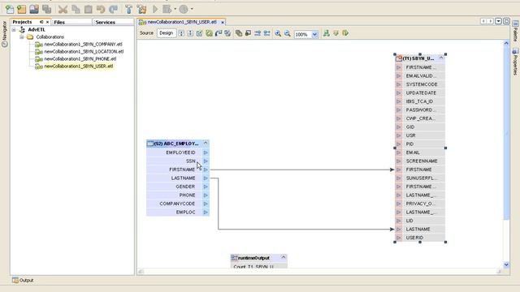Image resolution: width=520 pixels, height=292 pixels.
Task: Click the Copy icon in main toolbar
Action: click(x=76, y=9)
